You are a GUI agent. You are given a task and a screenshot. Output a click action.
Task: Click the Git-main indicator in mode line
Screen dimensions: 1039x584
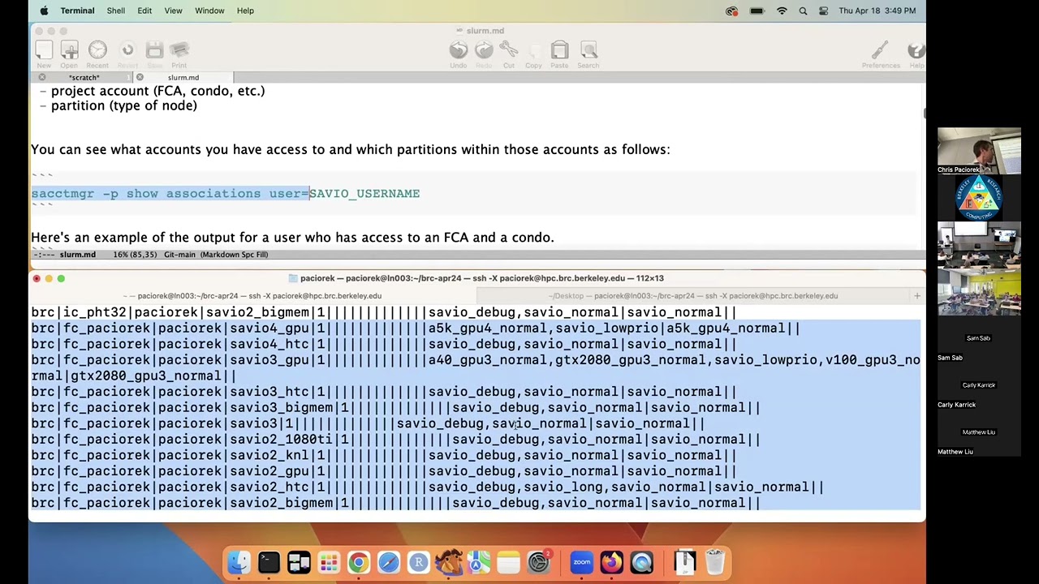[x=179, y=255]
